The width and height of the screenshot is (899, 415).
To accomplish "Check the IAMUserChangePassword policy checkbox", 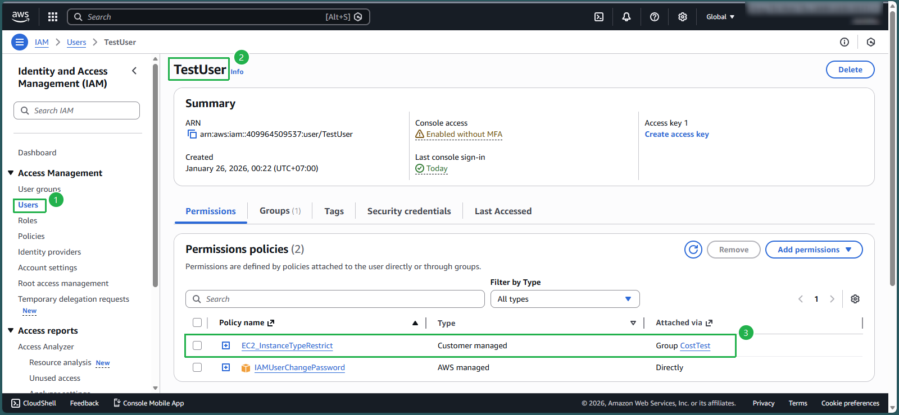I will click(197, 367).
